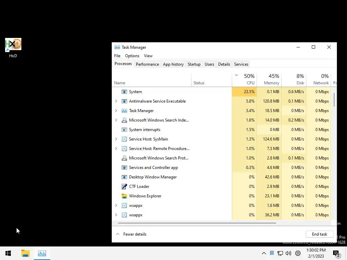The height and width of the screenshot is (260, 347).
Task: Open the network tray icon
Action: pos(280,253)
